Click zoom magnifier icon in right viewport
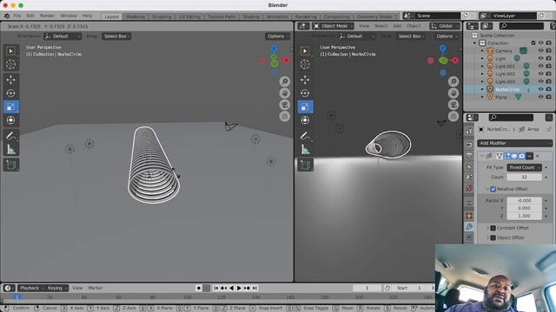556x312 pixels. pyautogui.click(x=453, y=81)
